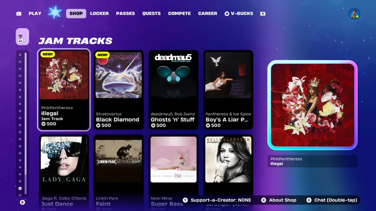Image resolution: width=376 pixels, height=211 pixels.
Task: Open large Illegal album art preview
Action: (x=312, y=105)
